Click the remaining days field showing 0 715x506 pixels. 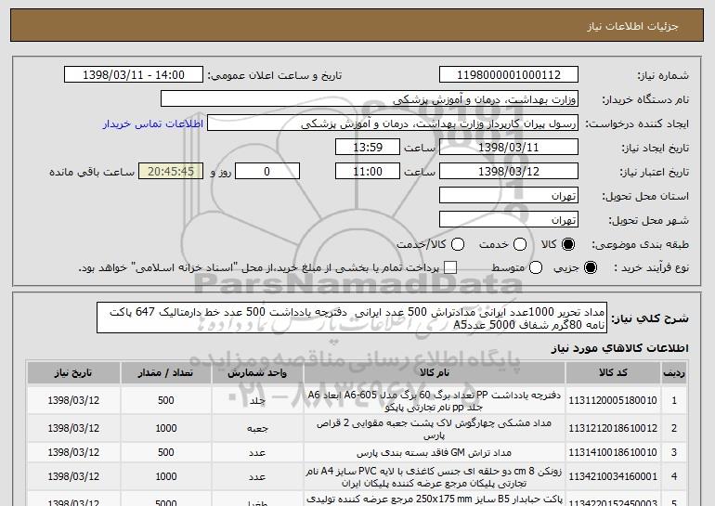(267, 172)
